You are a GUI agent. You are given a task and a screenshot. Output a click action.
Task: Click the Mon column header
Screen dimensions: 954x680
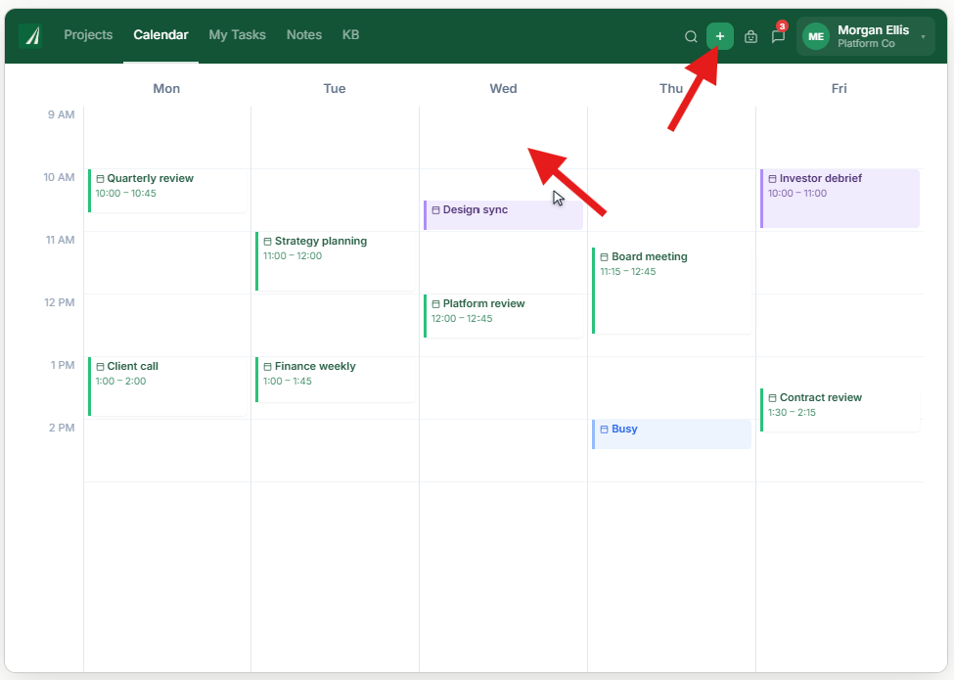point(166,88)
